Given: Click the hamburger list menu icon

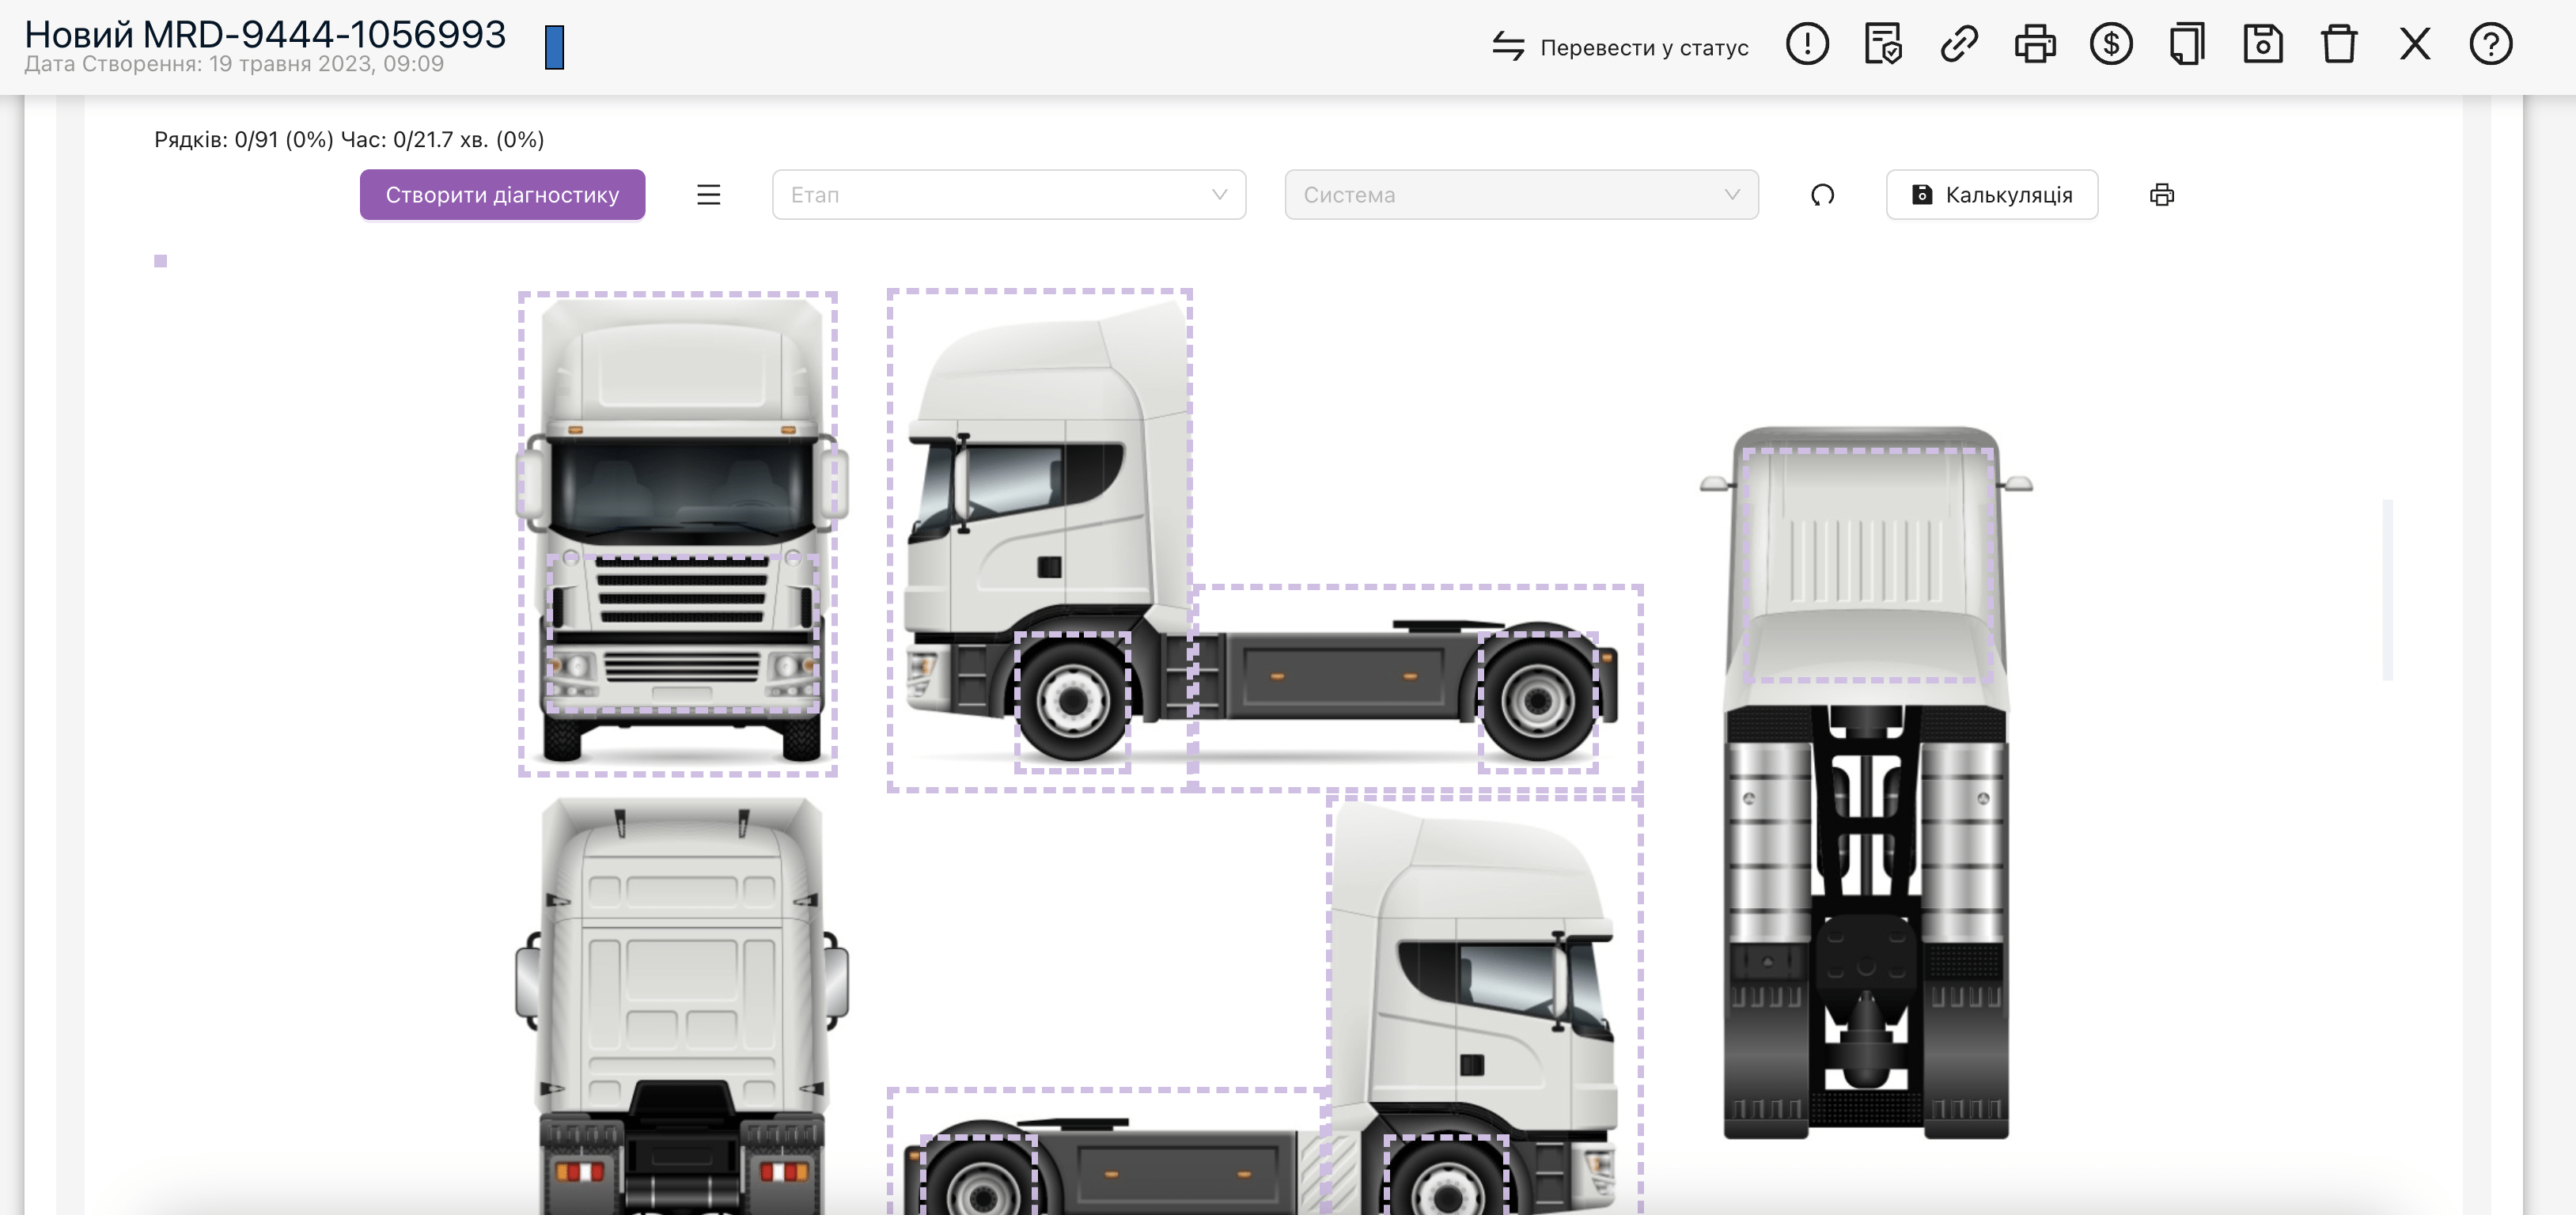Looking at the screenshot, I should coord(708,195).
